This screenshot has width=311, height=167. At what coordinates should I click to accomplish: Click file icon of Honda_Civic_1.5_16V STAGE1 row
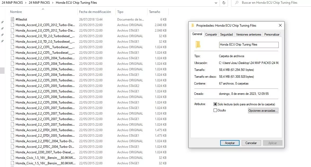pyautogui.click(x=12, y=163)
